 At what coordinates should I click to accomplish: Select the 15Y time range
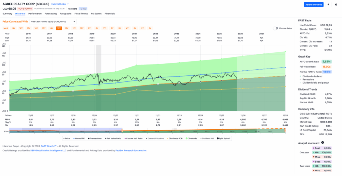[x=44, y=28]
